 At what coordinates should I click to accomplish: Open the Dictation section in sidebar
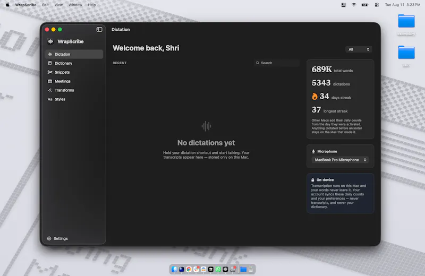click(74, 54)
